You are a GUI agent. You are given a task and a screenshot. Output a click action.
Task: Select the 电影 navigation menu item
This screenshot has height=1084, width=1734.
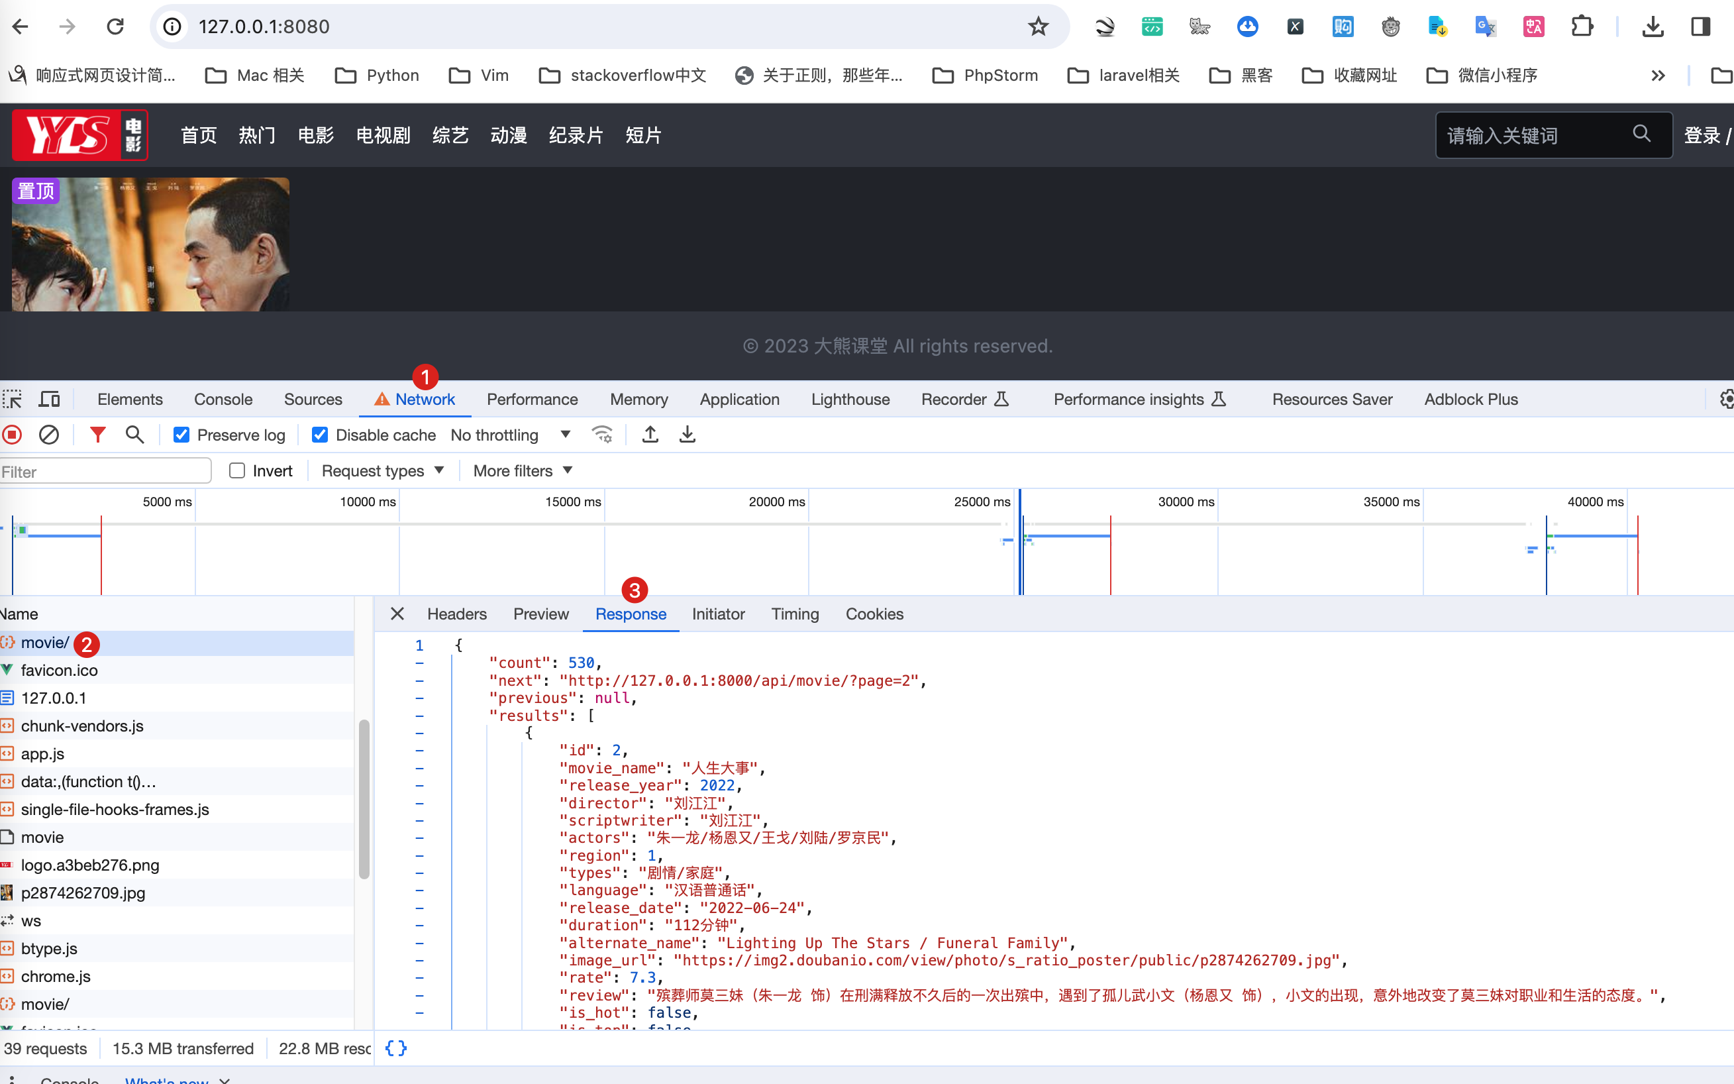point(317,135)
